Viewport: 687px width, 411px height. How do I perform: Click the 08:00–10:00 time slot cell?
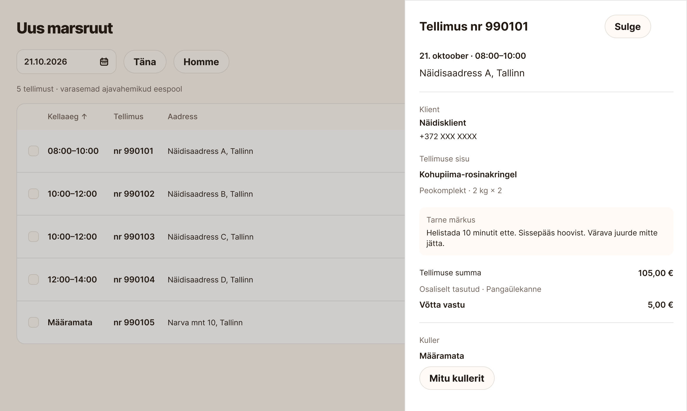pyautogui.click(x=73, y=151)
